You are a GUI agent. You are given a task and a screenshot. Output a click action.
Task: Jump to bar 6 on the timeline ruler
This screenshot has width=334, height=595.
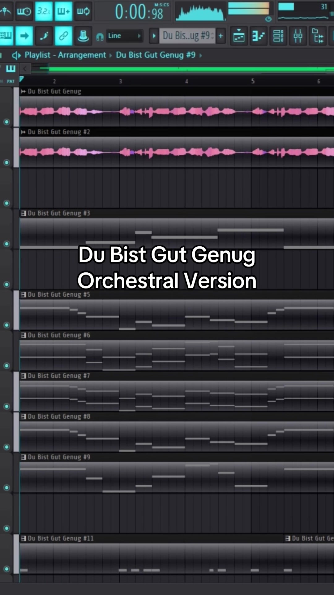click(319, 81)
